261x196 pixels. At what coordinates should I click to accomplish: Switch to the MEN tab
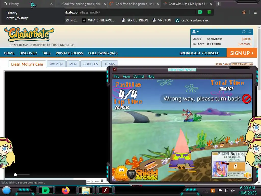coord(73,64)
